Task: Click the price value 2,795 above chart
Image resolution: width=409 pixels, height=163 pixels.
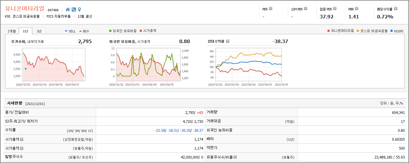Action: coord(85,41)
